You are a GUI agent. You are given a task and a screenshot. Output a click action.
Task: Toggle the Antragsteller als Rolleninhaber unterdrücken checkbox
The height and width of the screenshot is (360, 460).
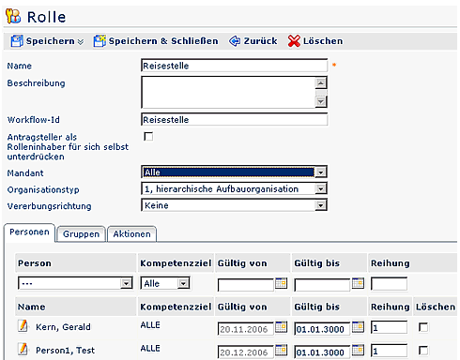coord(148,137)
